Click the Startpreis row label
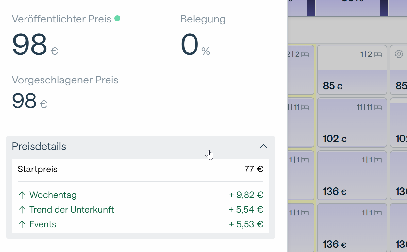 click(38, 169)
